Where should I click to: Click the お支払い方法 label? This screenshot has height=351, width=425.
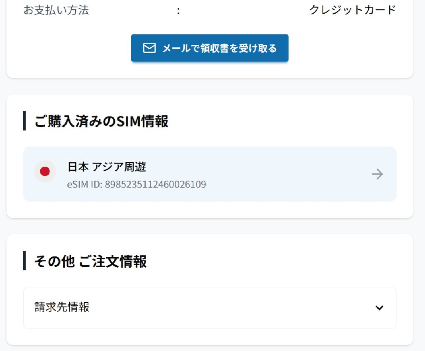56,10
